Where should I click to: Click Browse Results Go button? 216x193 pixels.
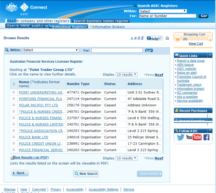point(149,51)
